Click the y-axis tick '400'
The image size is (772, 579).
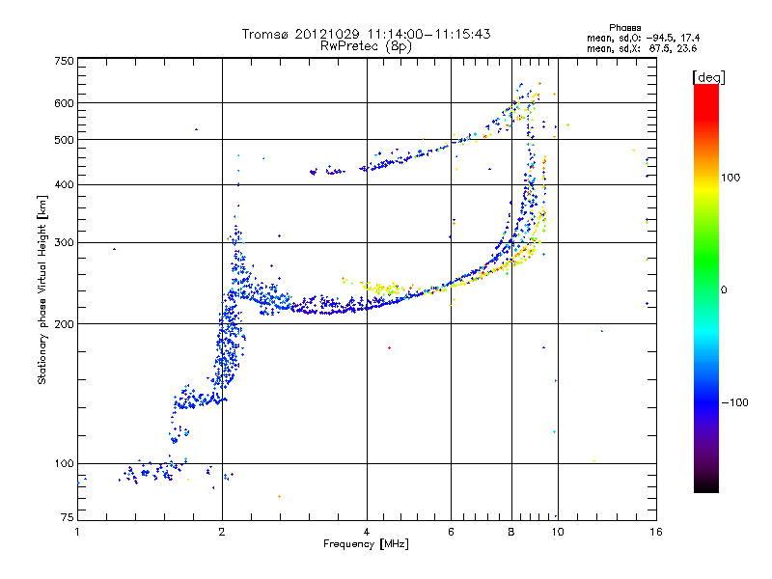(x=65, y=184)
